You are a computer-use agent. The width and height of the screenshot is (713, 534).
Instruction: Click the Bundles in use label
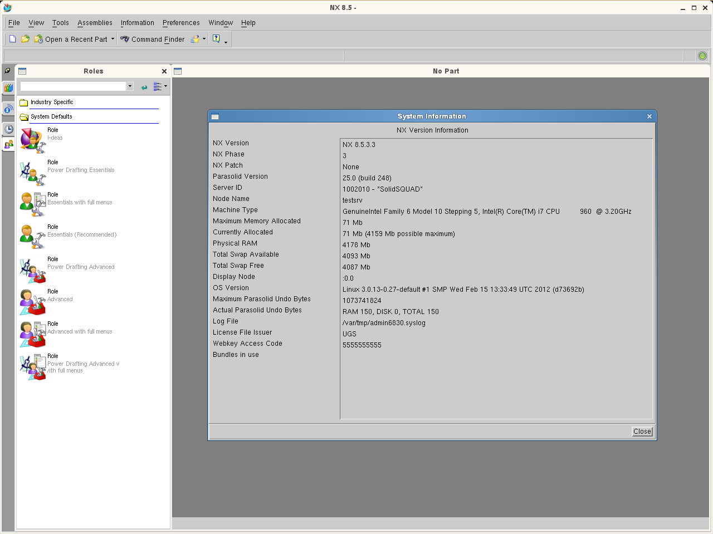click(236, 355)
